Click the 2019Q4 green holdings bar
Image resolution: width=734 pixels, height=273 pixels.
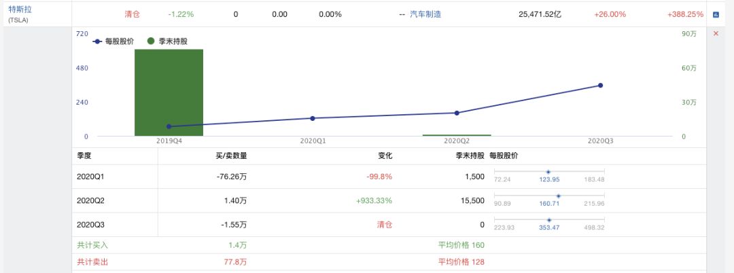tap(169, 92)
